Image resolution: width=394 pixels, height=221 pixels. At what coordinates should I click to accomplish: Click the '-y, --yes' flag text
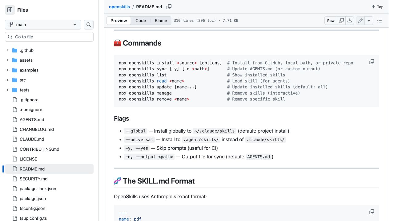(137, 148)
